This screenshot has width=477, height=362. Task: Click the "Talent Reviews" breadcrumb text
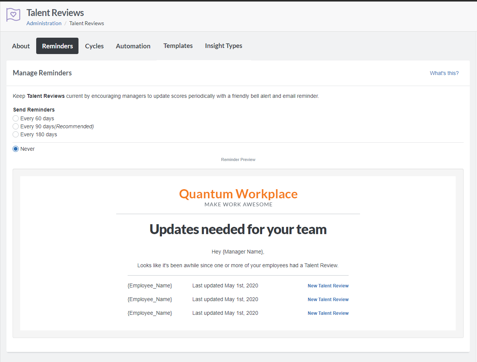86,23
